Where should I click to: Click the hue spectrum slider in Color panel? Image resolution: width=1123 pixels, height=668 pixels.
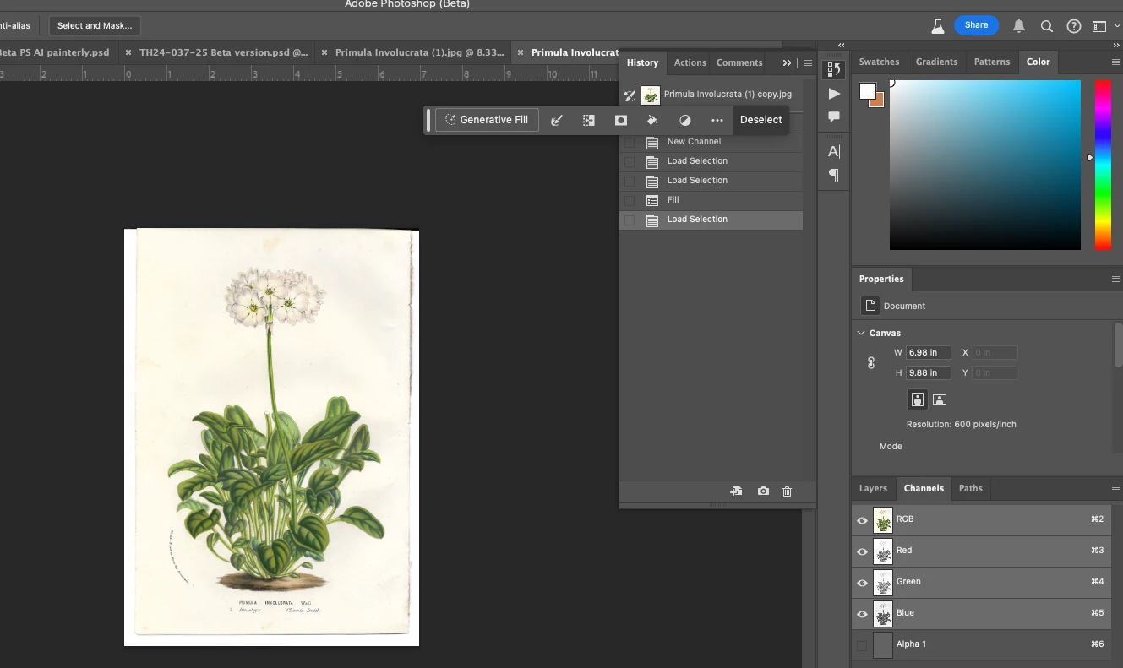coord(1103,165)
